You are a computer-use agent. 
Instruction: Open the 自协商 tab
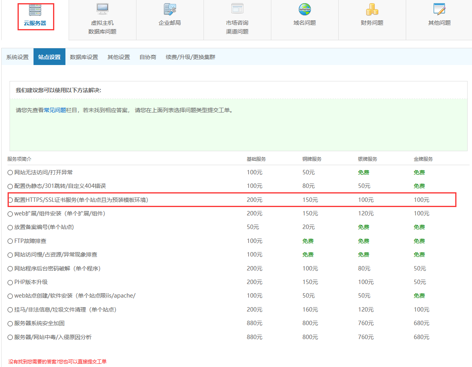(148, 57)
